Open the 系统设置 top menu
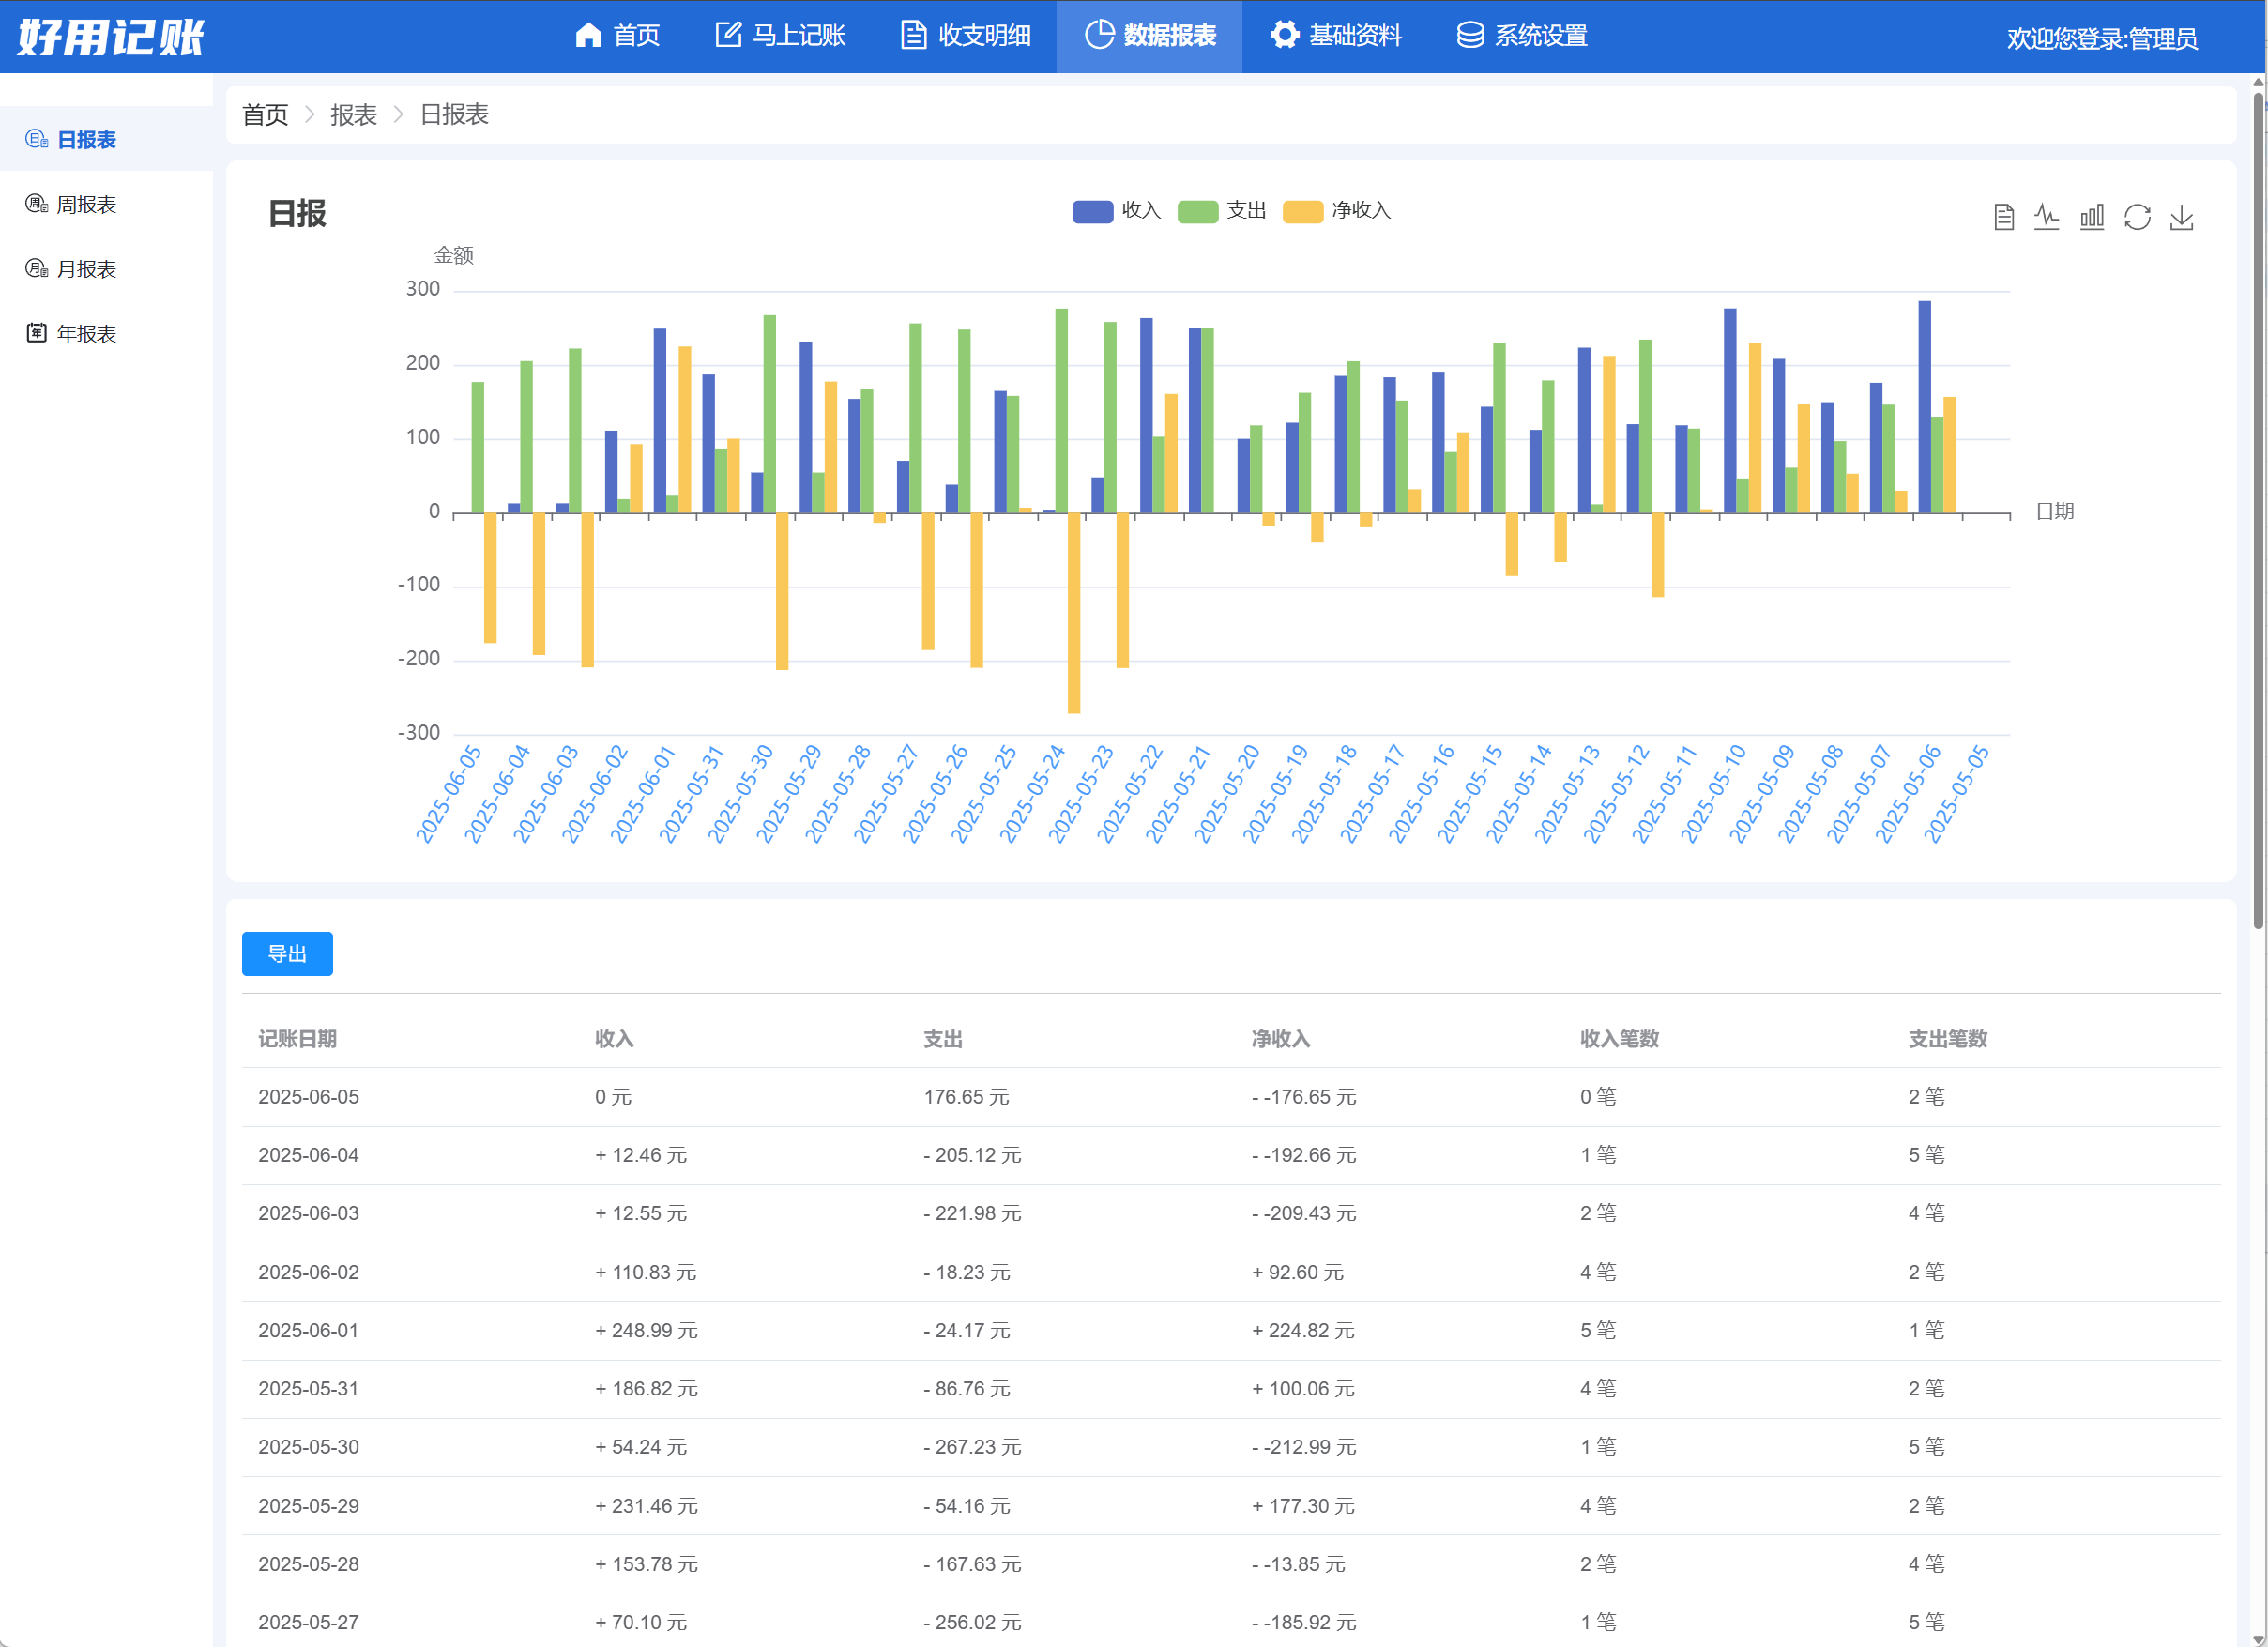 pyautogui.click(x=1521, y=36)
